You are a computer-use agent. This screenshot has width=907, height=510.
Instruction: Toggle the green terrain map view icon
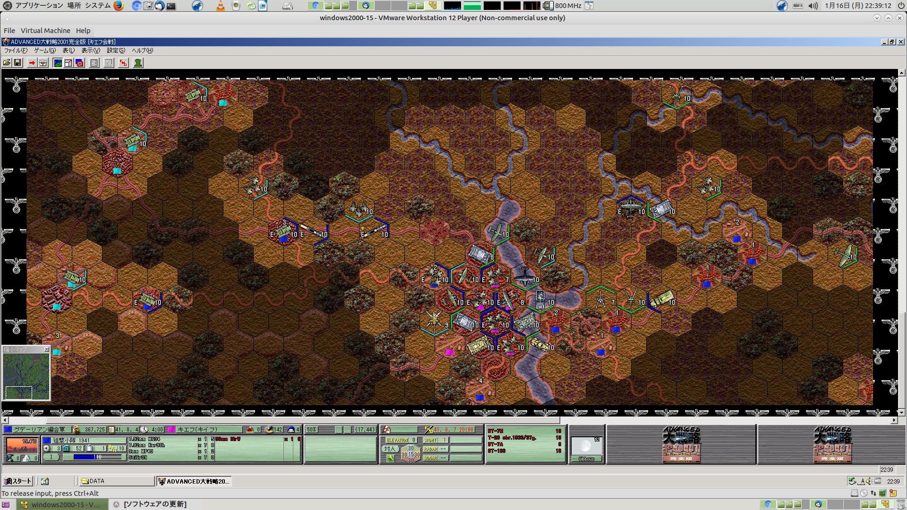(58, 63)
